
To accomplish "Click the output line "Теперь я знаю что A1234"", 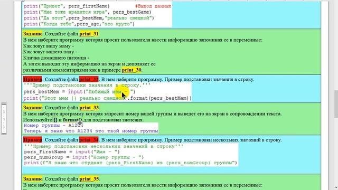I will (x=91, y=131).
